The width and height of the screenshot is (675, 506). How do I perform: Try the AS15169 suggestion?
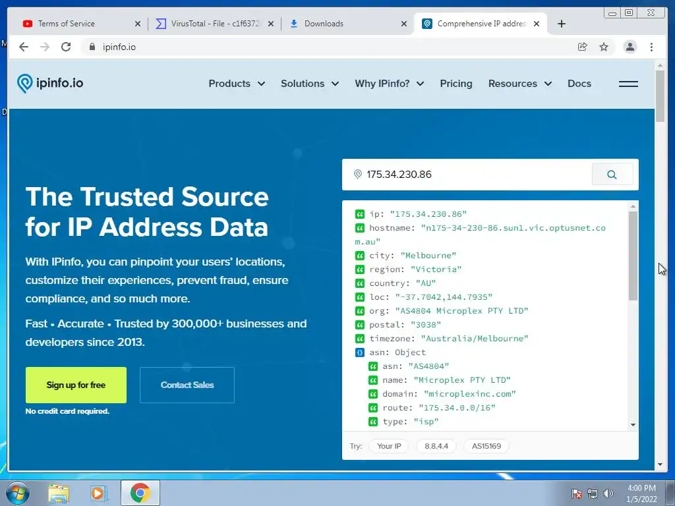(486, 446)
